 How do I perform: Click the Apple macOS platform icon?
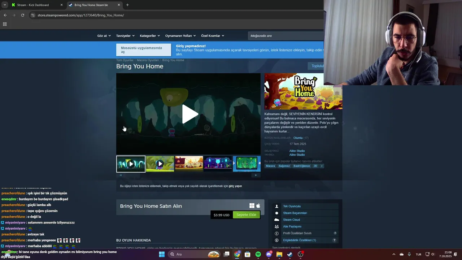tap(258, 206)
